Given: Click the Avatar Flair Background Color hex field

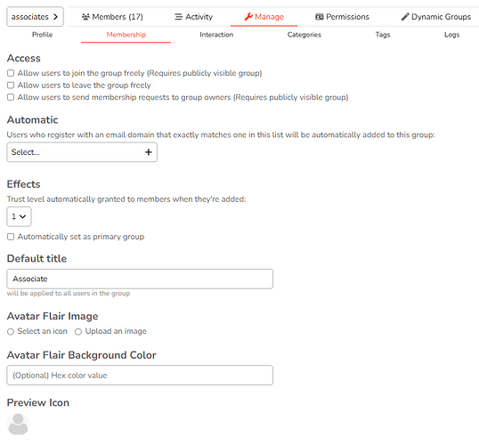Looking at the screenshot, I should [x=140, y=375].
